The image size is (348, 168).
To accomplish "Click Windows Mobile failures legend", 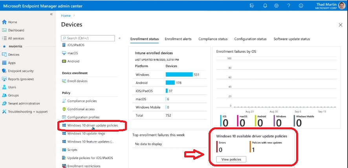I will [x=304, y=121].
